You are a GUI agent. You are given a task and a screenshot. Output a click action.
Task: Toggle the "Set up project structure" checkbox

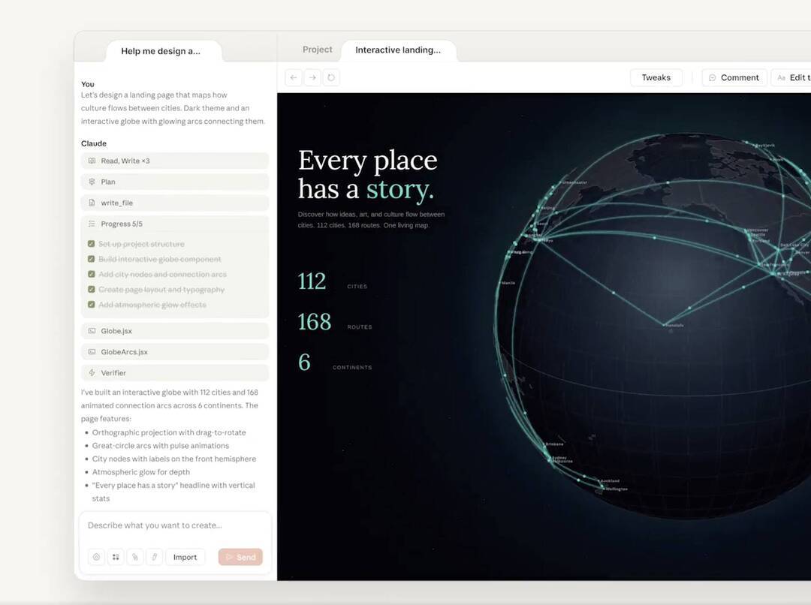click(92, 244)
